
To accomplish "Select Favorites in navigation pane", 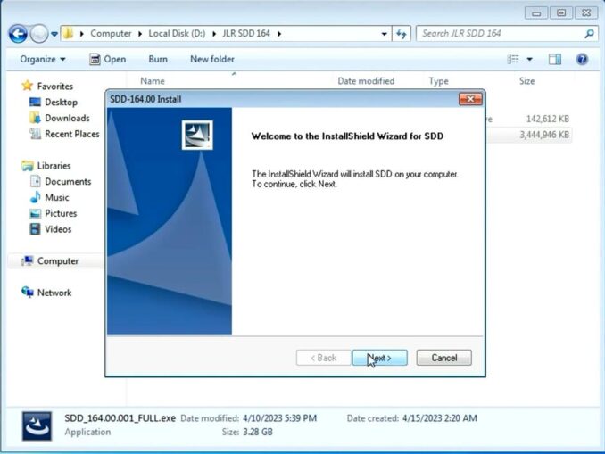I will pos(54,86).
